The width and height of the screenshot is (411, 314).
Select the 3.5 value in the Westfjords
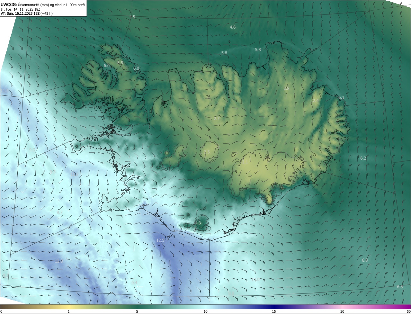point(120,63)
